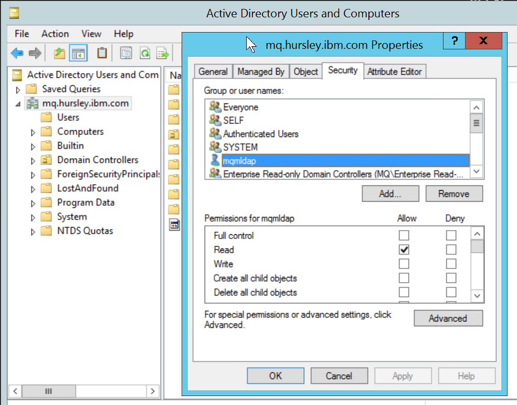The width and height of the screenshot is (517, 405).
Task: Expand the Saved Queries node
Action: (x=18, y=90)
